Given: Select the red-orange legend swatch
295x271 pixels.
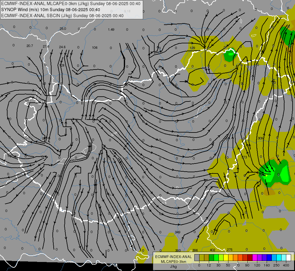Looking at the screenshot, I should click(240, 257).
